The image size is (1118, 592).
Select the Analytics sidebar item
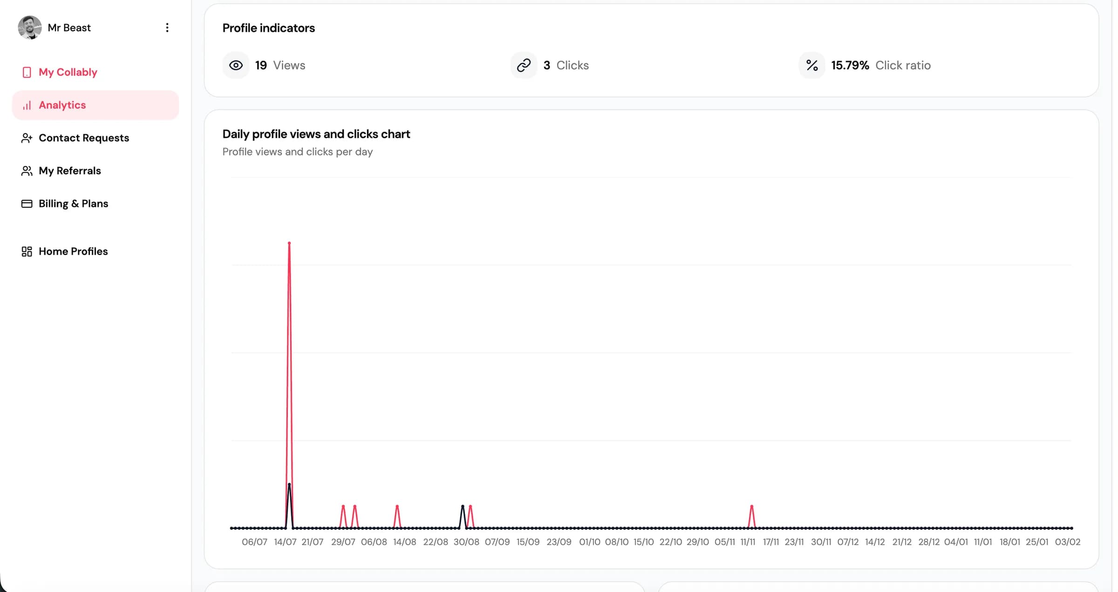pos(95,105)
